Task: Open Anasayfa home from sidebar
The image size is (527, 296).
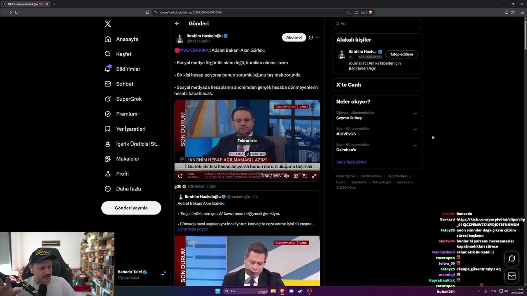Action: (x=121, y=39)
